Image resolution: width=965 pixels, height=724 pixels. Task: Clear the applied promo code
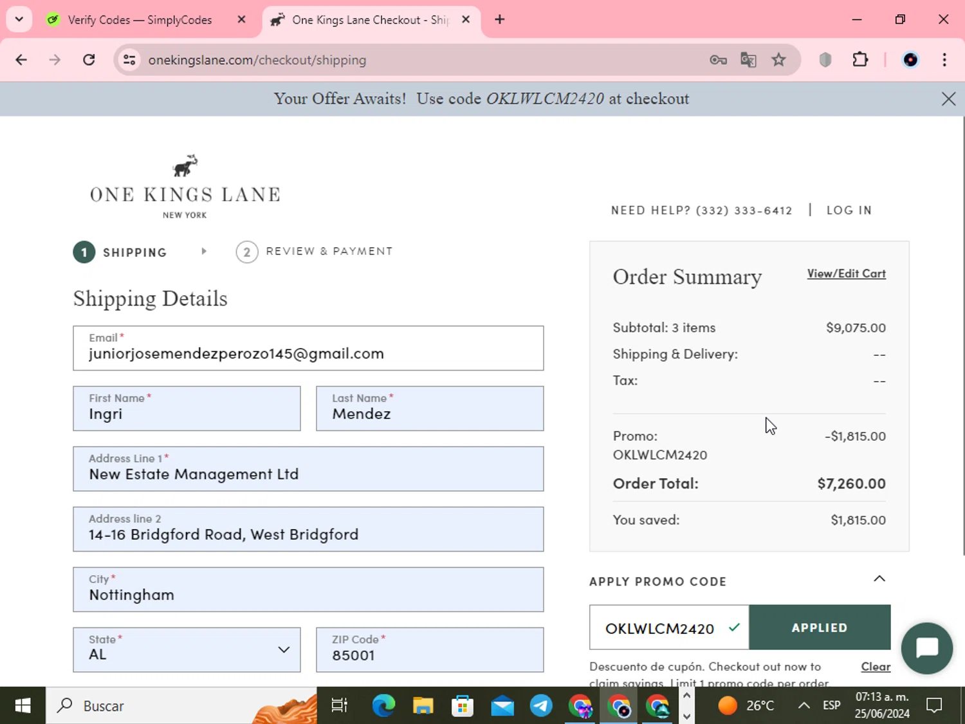(x=876, y=667)
